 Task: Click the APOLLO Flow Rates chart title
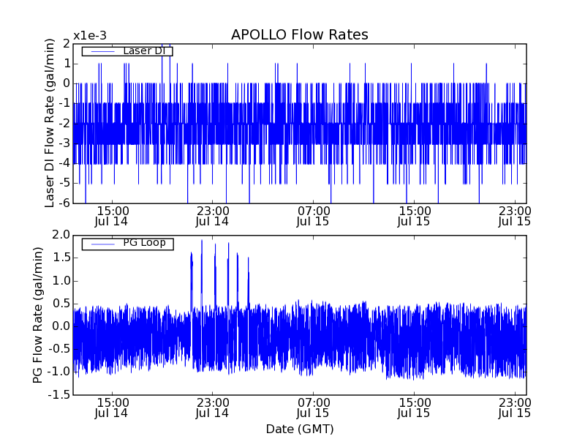pos(299,35)
